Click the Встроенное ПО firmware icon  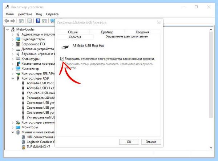[x=18, y=44]
